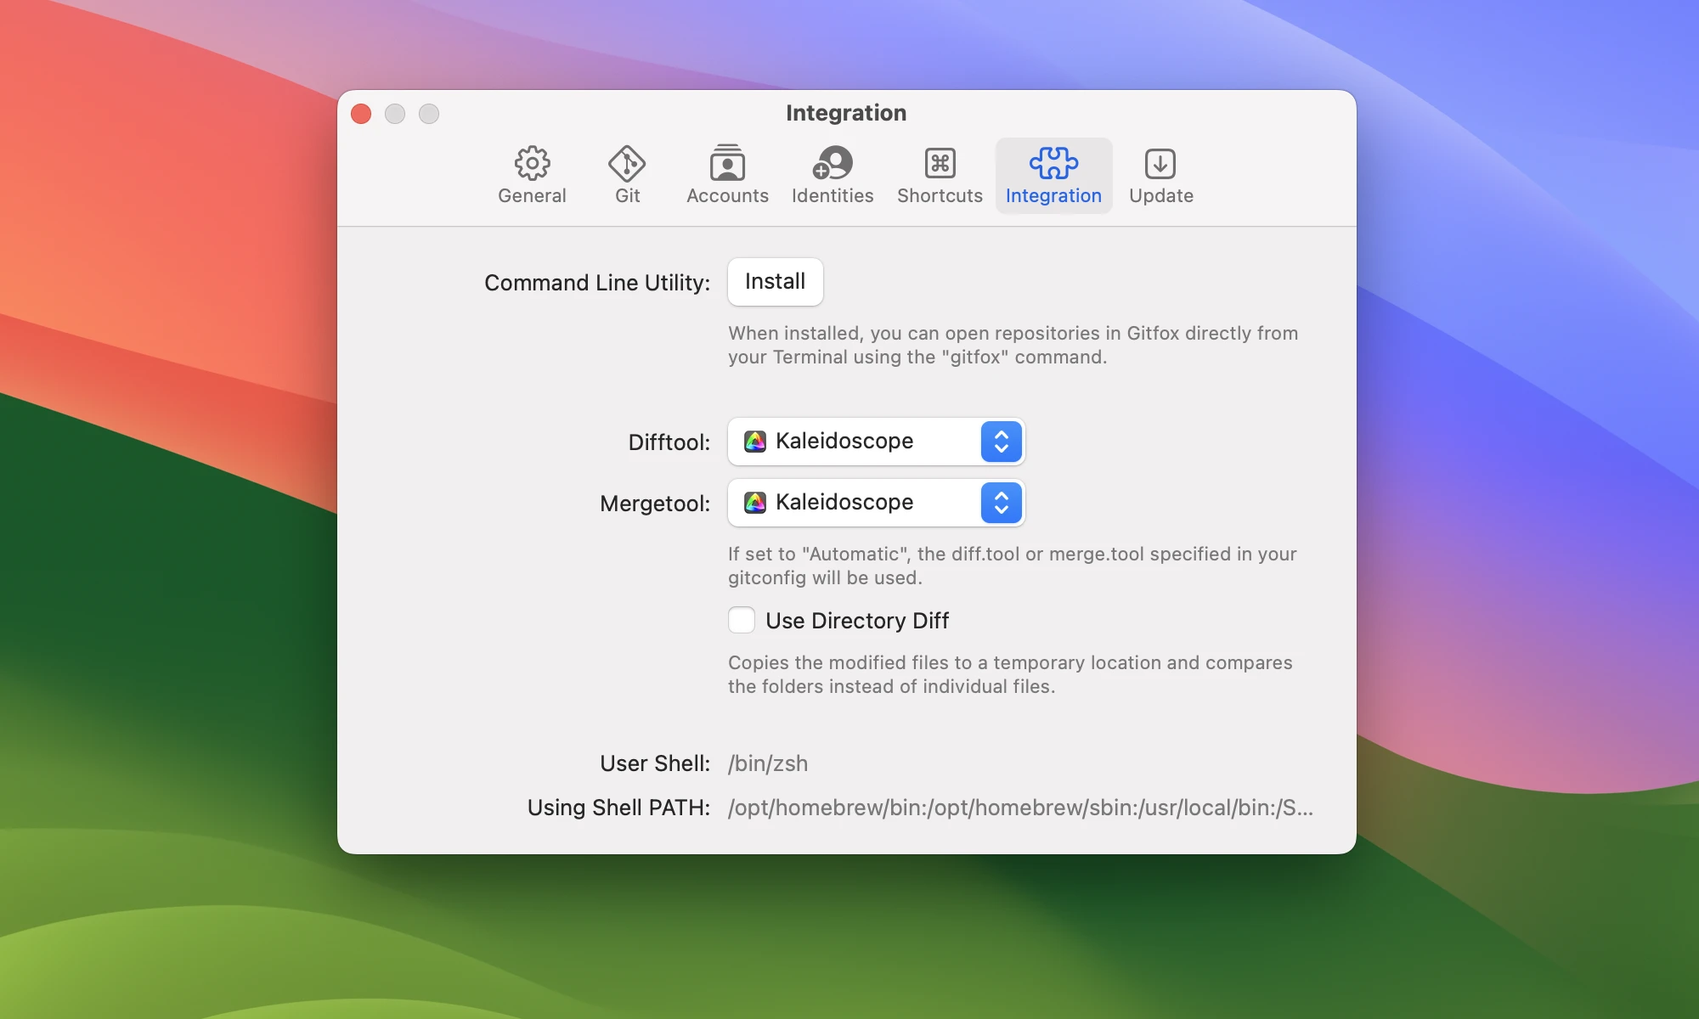Click the Kaleidoscope icon in Difftool popup
Screen dimensions: 1699x1019
755,442
